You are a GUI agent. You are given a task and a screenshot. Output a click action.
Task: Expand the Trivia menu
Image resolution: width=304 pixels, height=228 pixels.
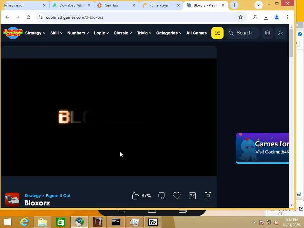144,33
